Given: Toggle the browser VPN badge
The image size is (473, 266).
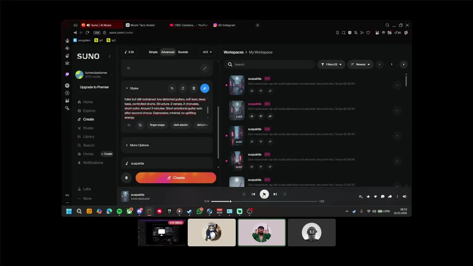Looking at the screenshot, I should [97, 33].
